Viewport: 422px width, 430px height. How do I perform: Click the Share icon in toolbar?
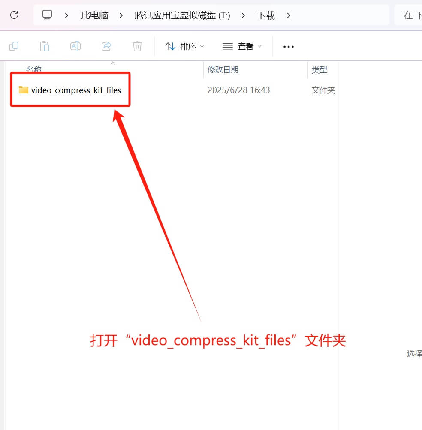point(106,46)
